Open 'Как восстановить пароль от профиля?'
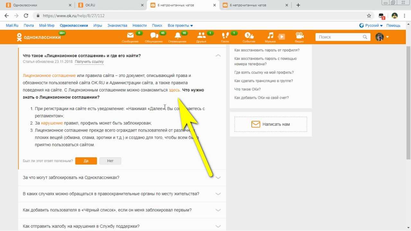Screen dimensions: 411x231 (267, 50)
